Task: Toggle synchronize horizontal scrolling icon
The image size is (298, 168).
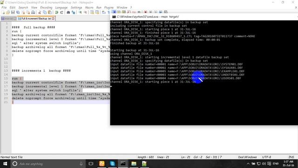Action: 97,13
